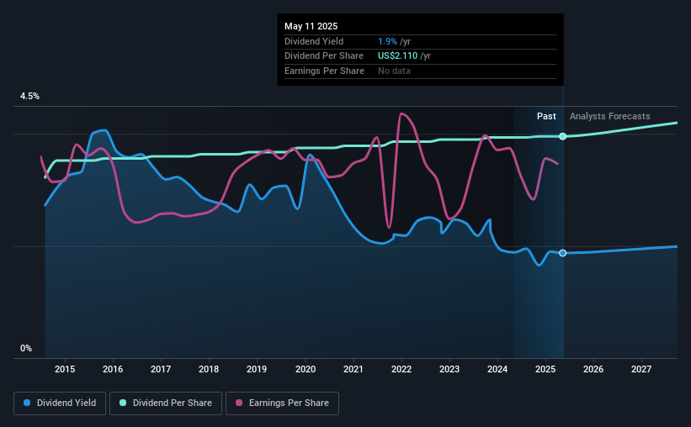
Task: Toggle the Dividend Yield legend series
Action: point(60,403)
